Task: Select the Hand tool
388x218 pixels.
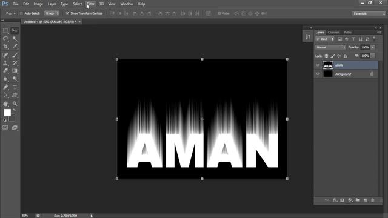Action: tap(5, 104)
